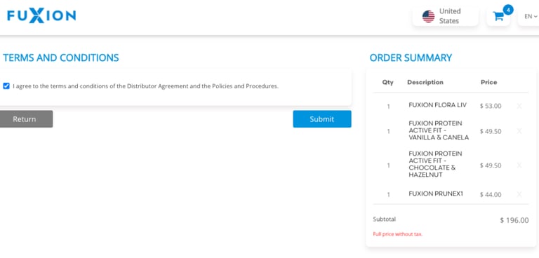Click the United States flag icon
Viewport: 539px width, 258px height.
click(x=428, y=16)
